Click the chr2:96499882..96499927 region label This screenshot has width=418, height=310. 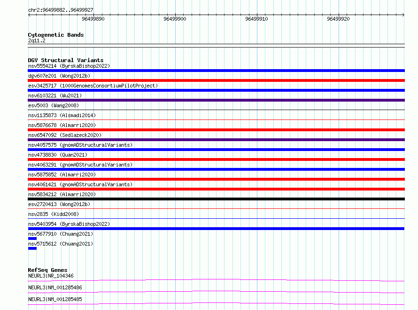61,10
